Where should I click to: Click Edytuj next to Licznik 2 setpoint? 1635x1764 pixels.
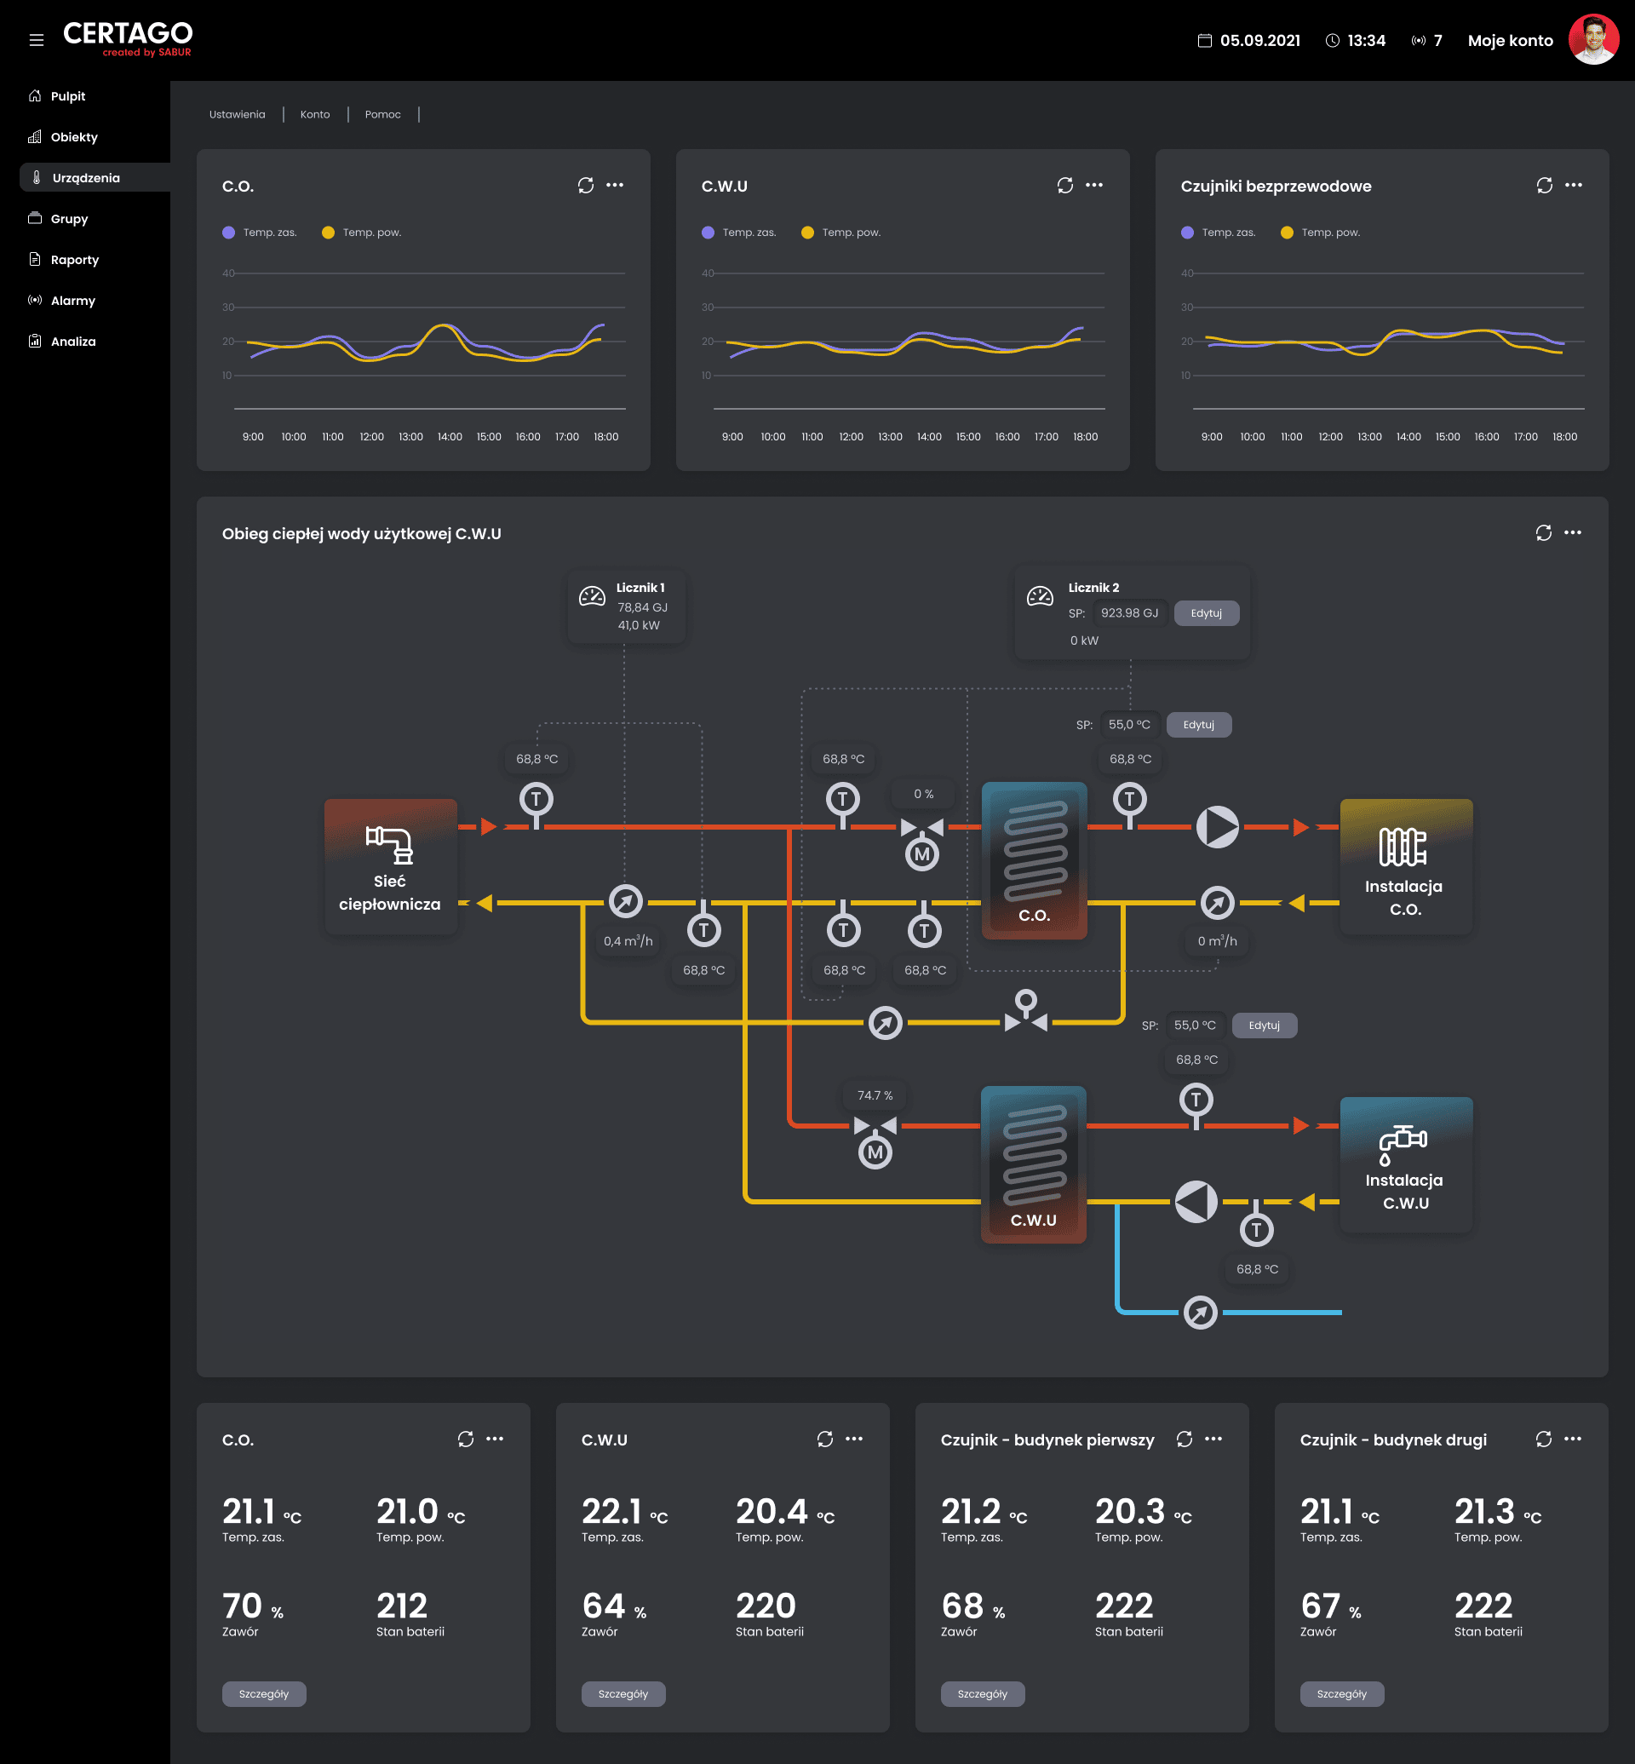(1206, 613)
